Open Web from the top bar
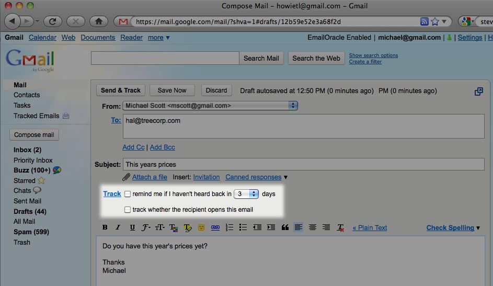Image resolution: width=493 pixels, height=286 pixels. point(68,38)
